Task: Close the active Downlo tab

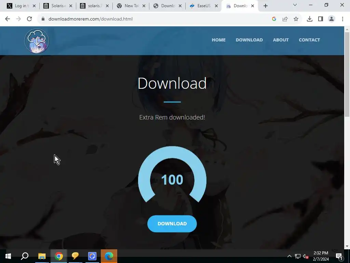Action: (x=253, y=6)
